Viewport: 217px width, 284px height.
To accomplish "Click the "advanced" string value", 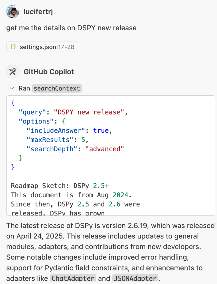I will 105,149.
